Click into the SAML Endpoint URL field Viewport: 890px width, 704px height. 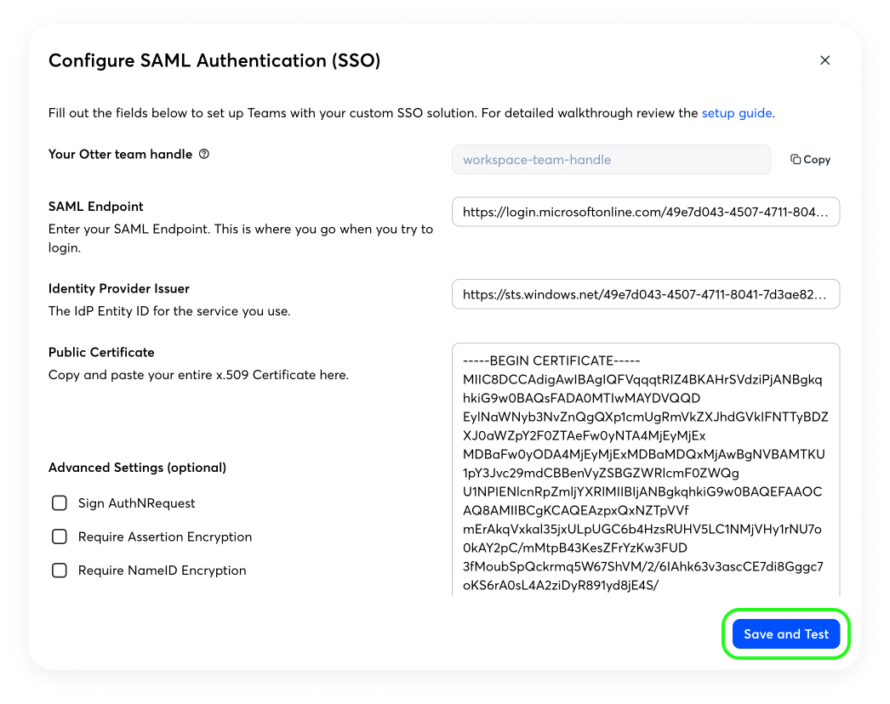[x=645, y=212]
